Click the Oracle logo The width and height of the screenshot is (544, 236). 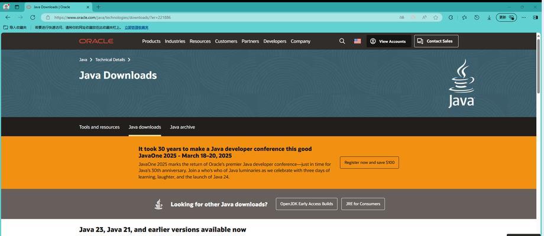pos(96,41)
